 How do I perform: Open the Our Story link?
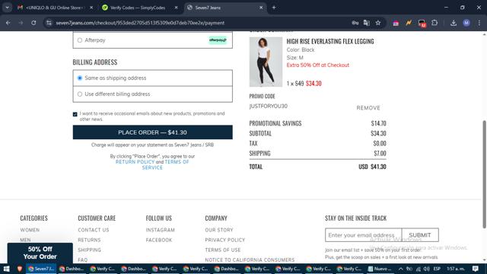(219, 230)
